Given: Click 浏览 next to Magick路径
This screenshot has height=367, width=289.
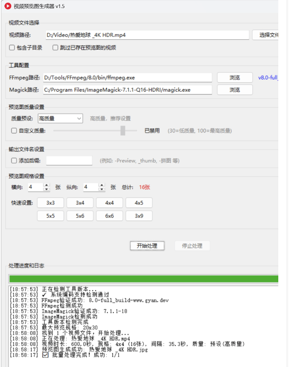Looking at the screenshot, I should tap(235, 90).
